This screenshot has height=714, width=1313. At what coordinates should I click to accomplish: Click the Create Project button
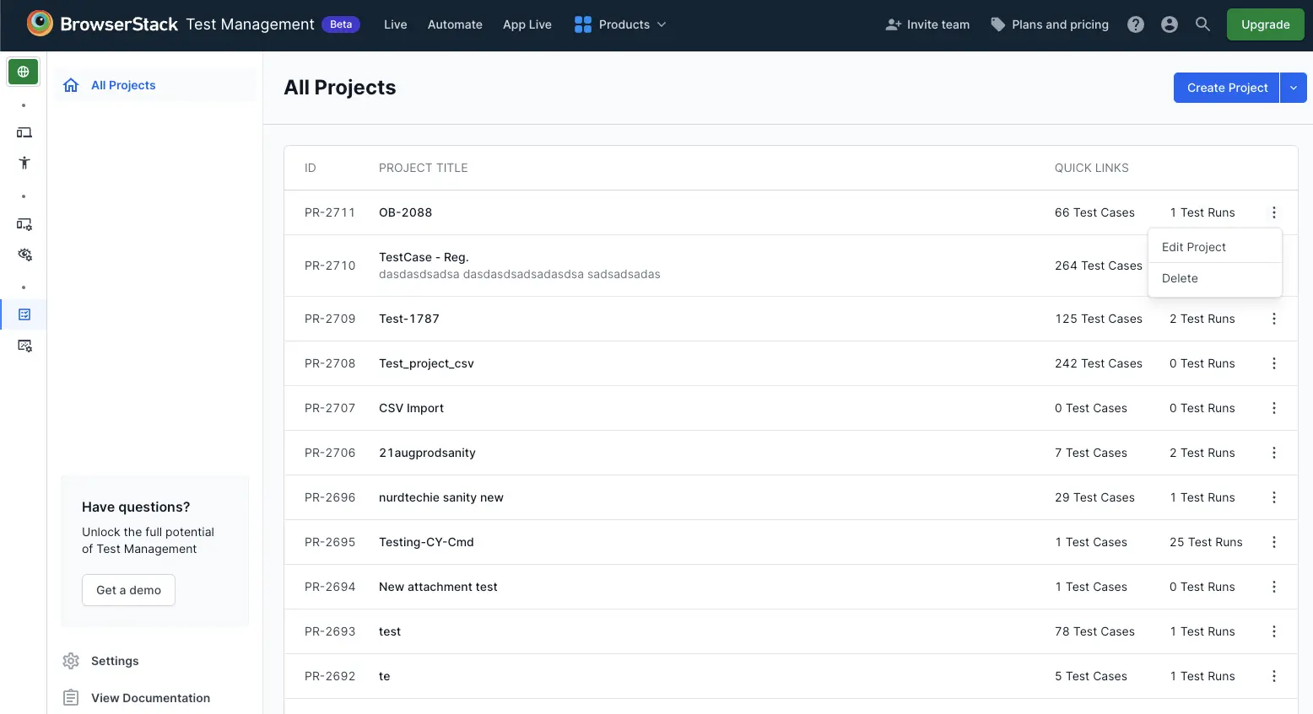[1227, 88]
